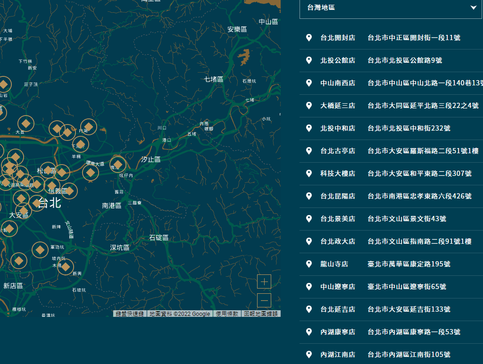Click the 回報地圖錯誤 link
Image resolution: width=483 pixels, height=364 pixels.
261,314
